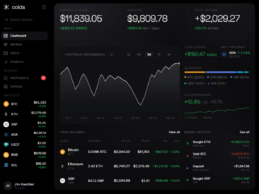259x194 pixels.
Task: Click the ETH diamond icon in watchlist
Action: [6, 114]
